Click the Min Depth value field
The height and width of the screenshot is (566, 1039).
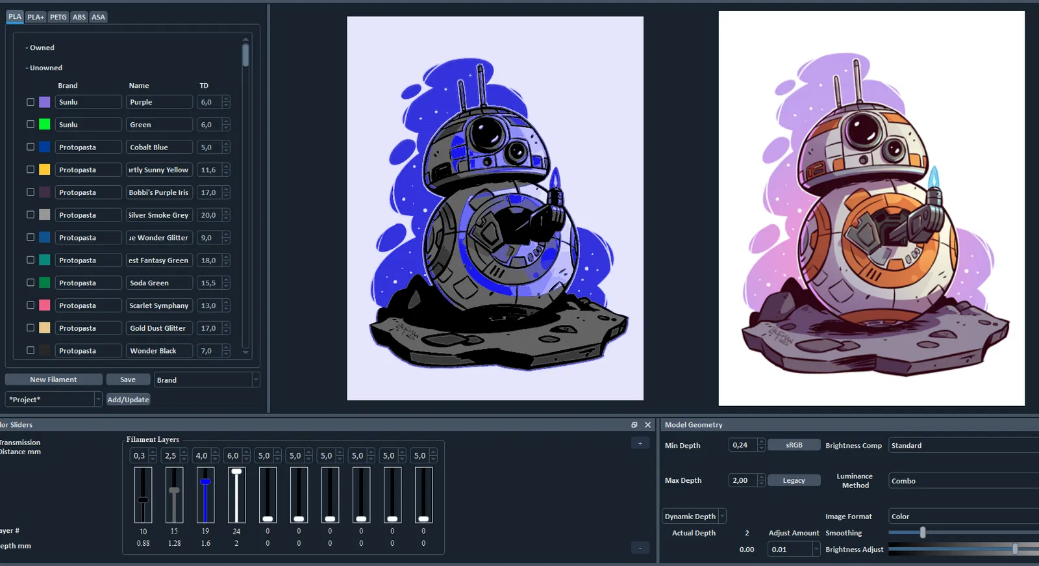pos(744,445)
